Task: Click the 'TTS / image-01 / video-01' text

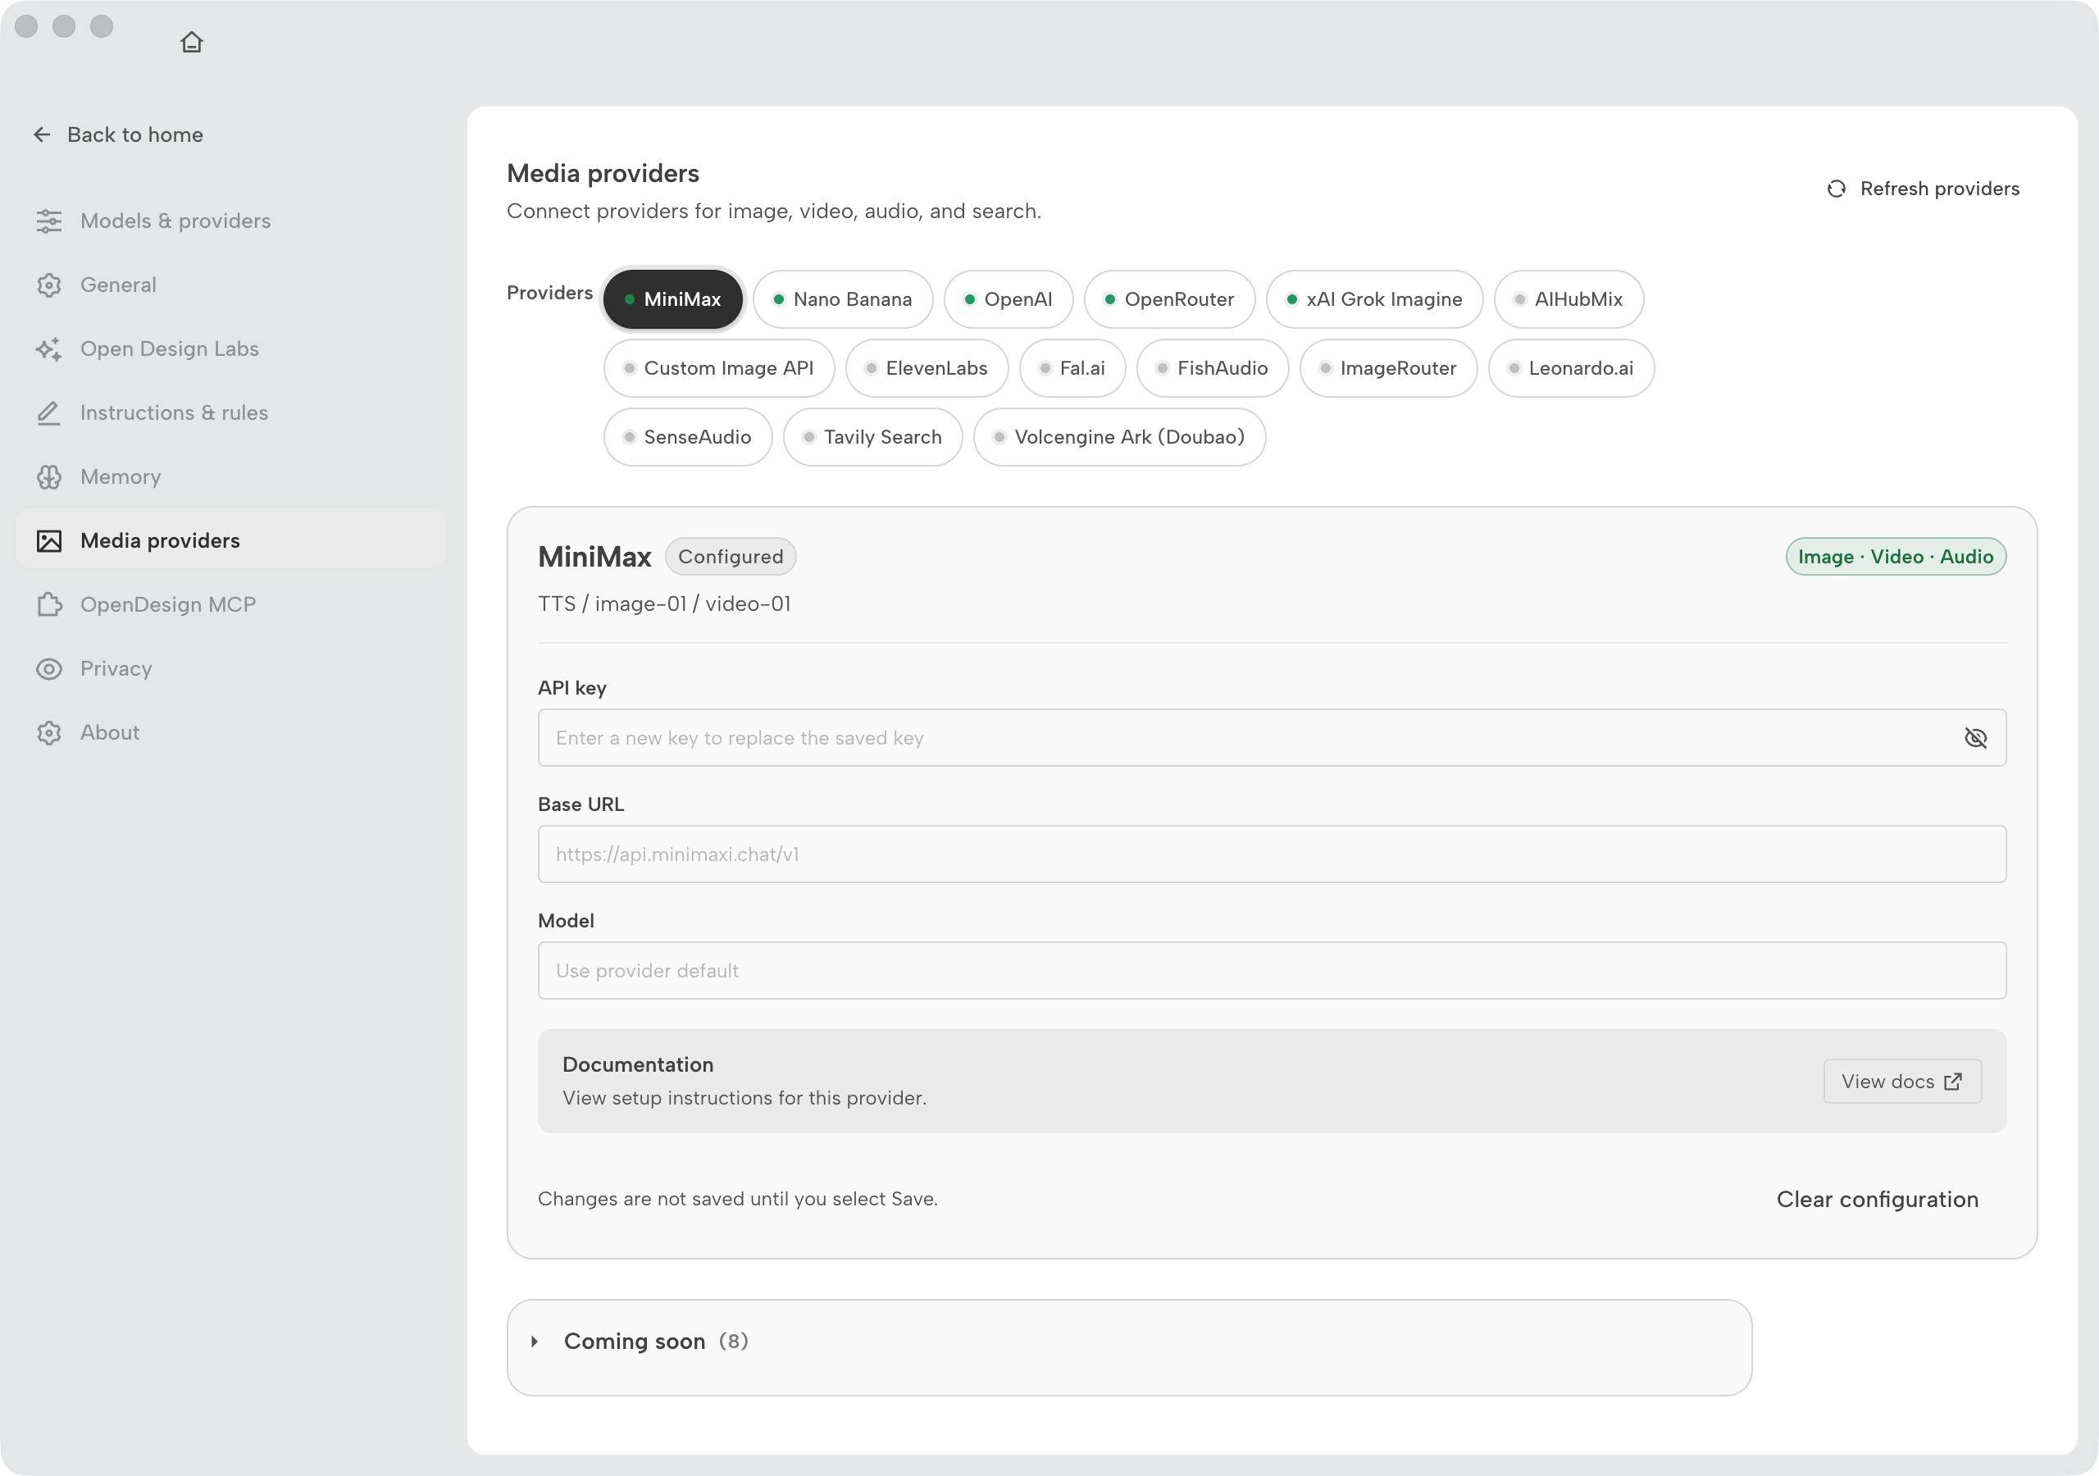Action: click(x=663, y=604)
